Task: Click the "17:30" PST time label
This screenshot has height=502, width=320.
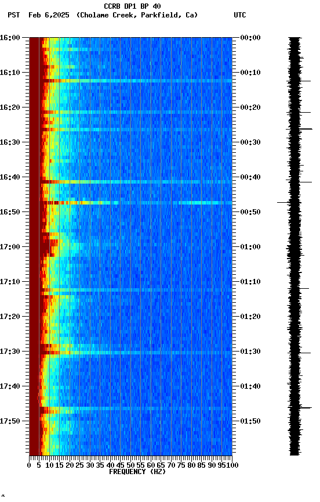Action: pos(10,352)
